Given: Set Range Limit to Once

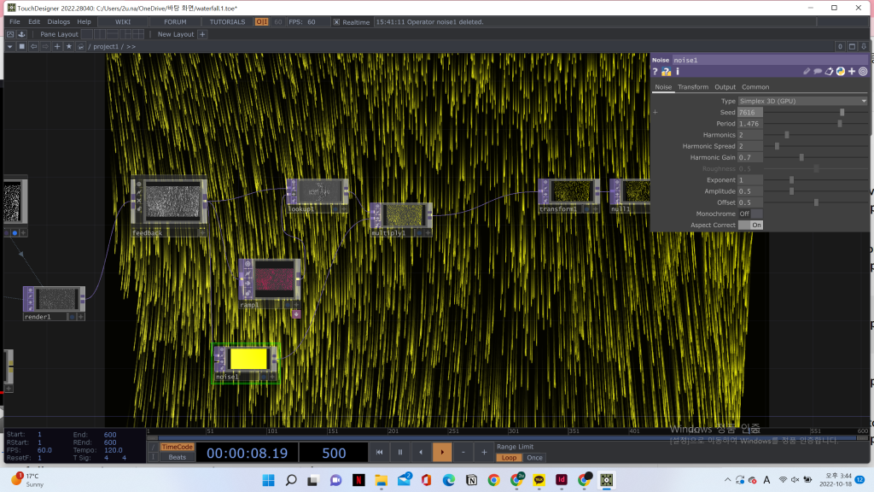Looking at the screenshot, I should coord(534,458).
